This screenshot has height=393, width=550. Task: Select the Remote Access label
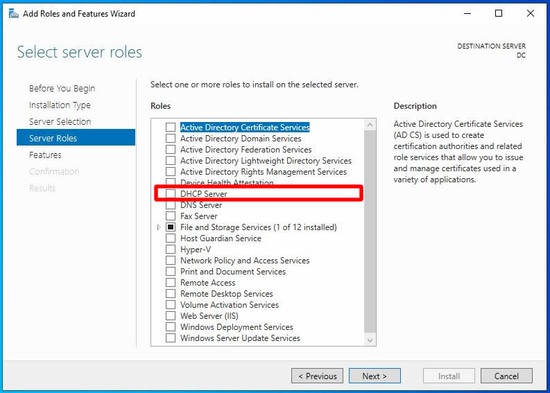[207, 283]
